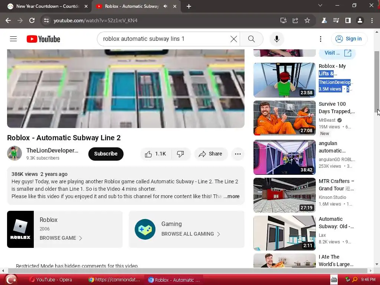Open more actions ellipsis under video
The height and width of the screenshot is (285, 380).
[x=238, y=154]
